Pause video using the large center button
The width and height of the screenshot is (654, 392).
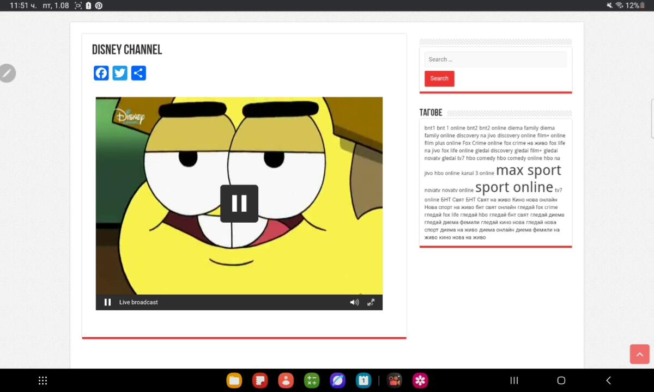(x=239, y=204)
